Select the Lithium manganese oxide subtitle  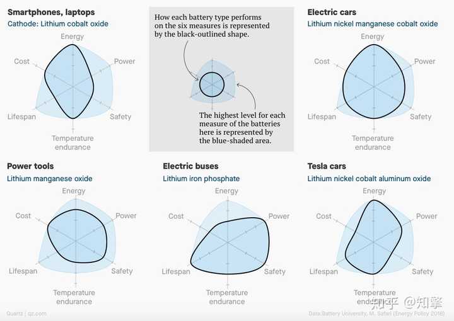coord(50,179)
